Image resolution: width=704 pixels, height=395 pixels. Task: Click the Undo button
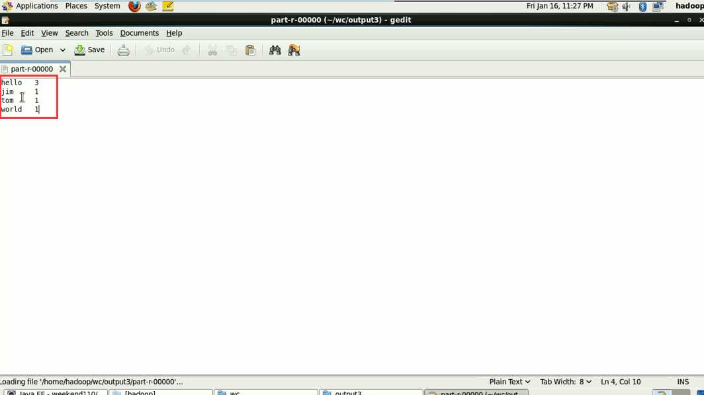tap(159, 50)
